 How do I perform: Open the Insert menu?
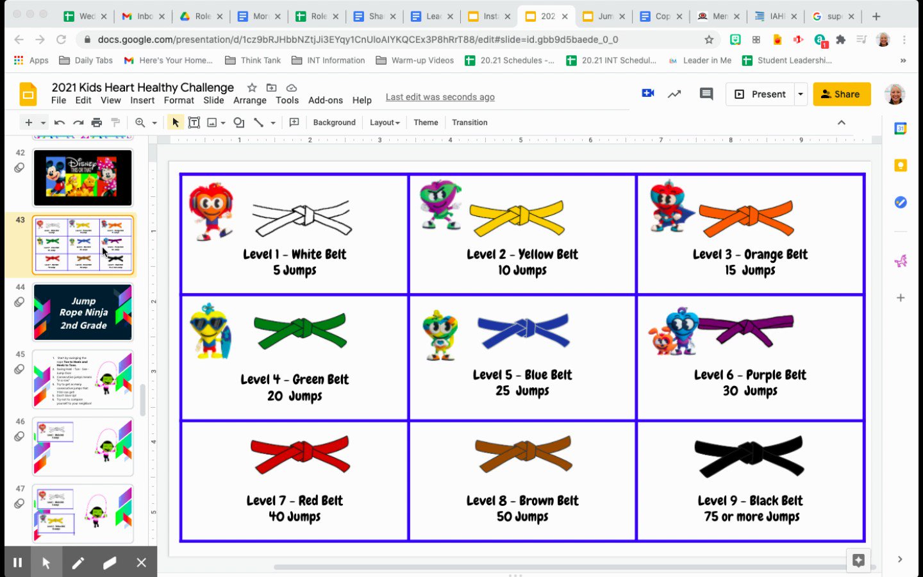pos(142,100)
